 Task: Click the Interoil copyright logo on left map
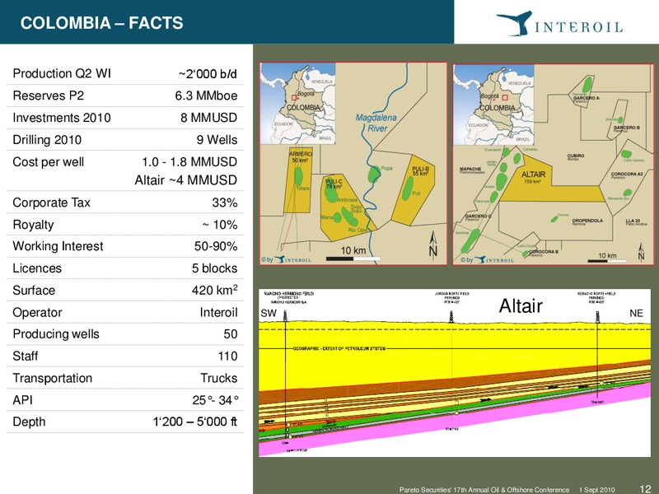pos(286,259)
